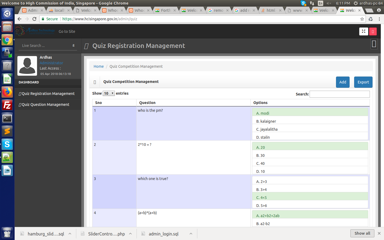Open Chrome three-dot menu
Image resolution: width=384 pixels, height=240 pixels.
379,19
